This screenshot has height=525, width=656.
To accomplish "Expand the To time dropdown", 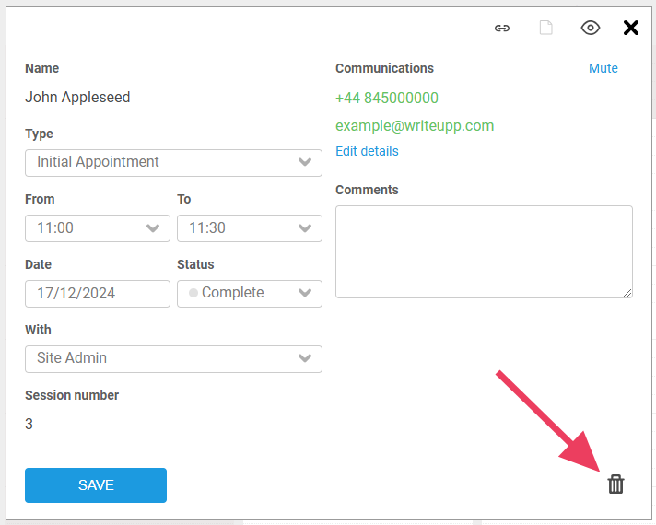I will click(x=249, y=228).
